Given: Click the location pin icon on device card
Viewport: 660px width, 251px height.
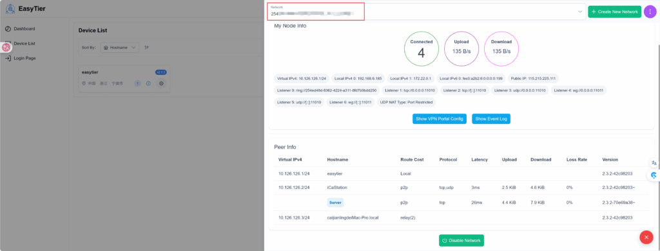Looking at the screenshot, I should 84,83.
